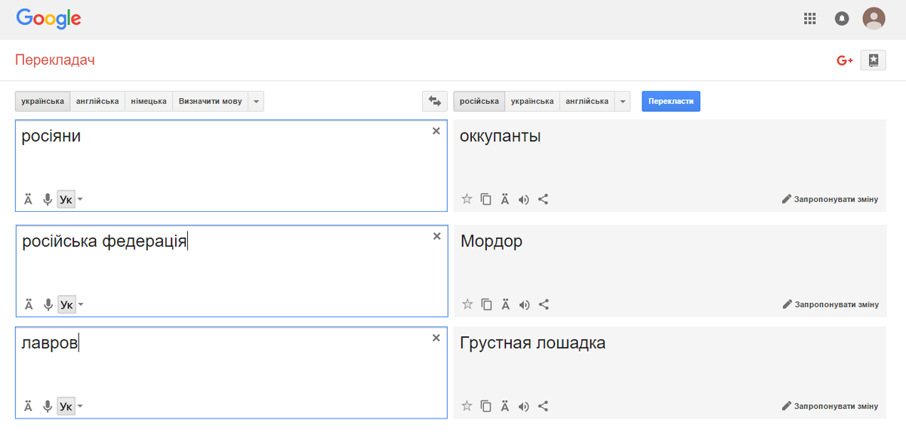Expand target language dropdown arrow
The height and width of the screenshot is (448, 906).
click(x=622, y=101)
